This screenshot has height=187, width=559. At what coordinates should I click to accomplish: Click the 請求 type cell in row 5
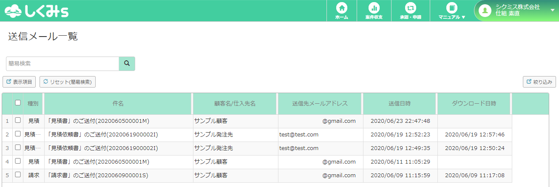34,175
